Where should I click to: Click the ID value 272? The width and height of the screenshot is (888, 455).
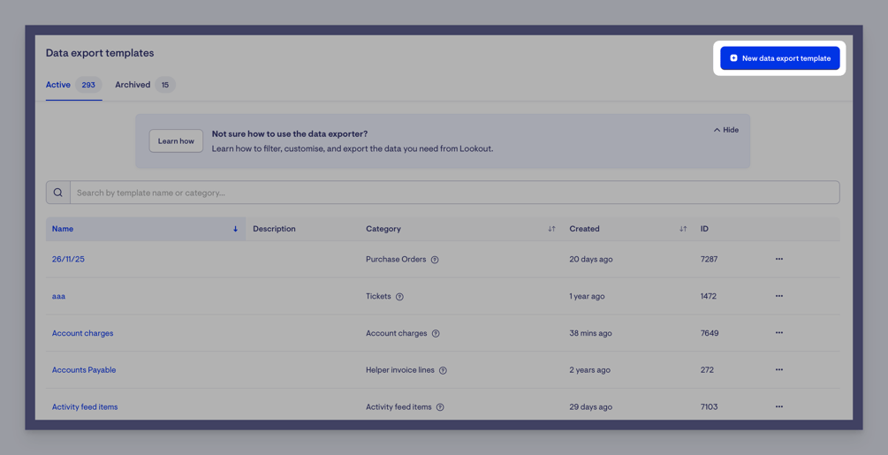coord(707,370)
